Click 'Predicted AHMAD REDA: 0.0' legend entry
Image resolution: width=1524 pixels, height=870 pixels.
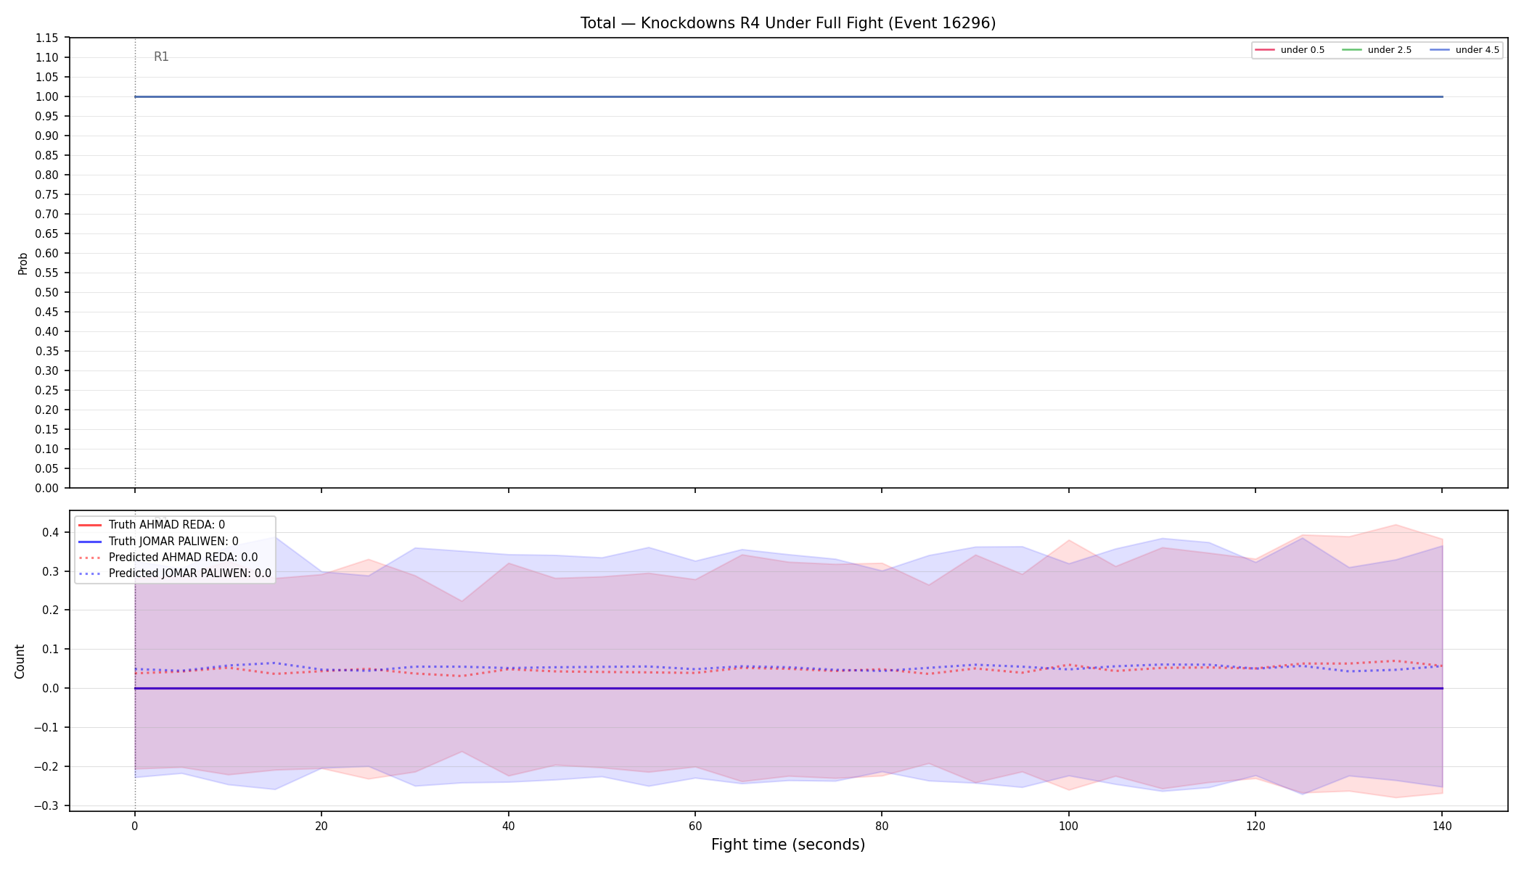coord(168,558)
